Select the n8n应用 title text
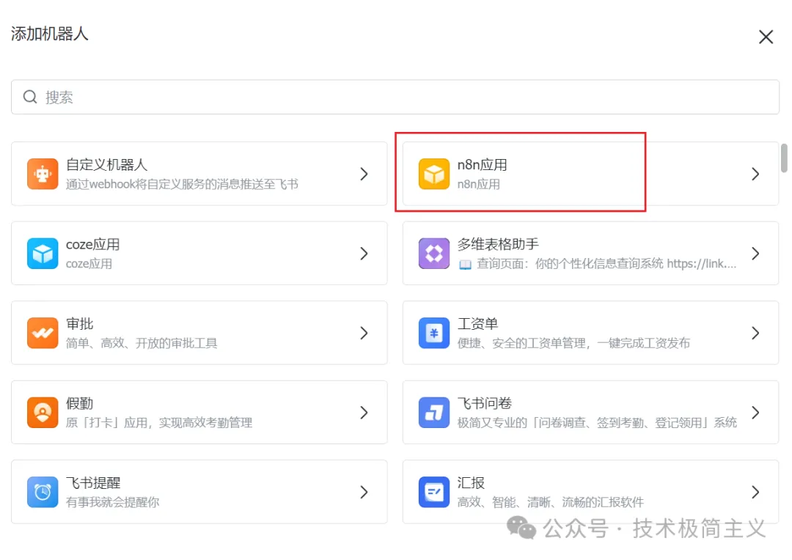This screenshot has width=792, height=560. coord(482,165)
